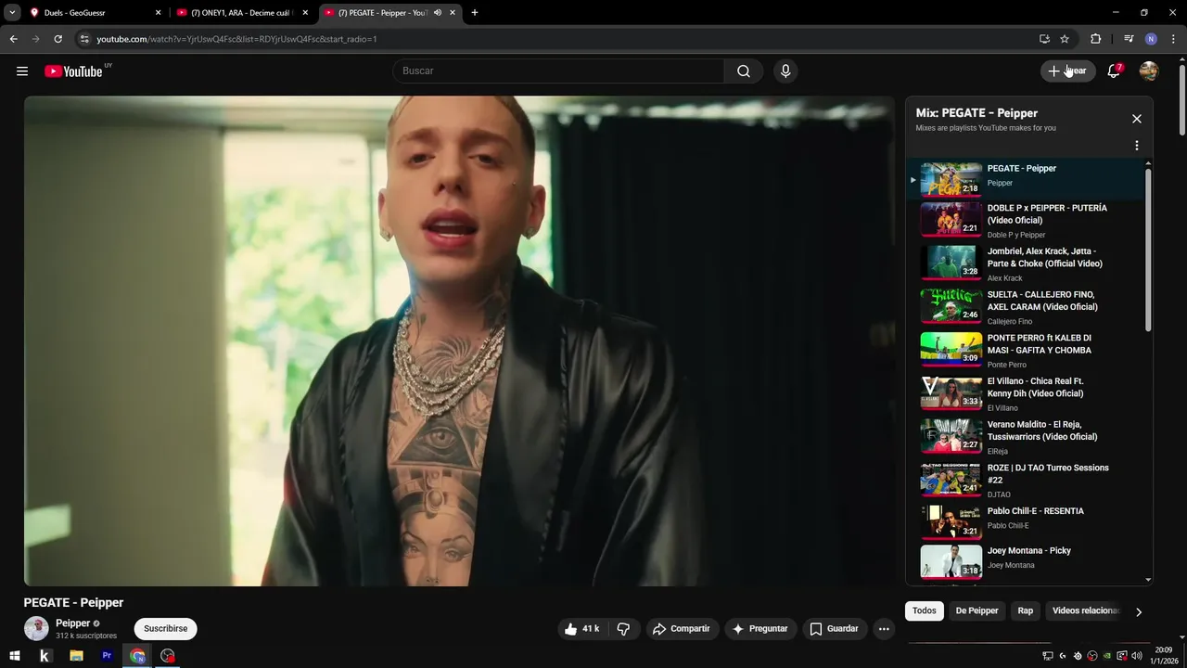Select the Videos relacionados chip

click(x=1085, y=611)
